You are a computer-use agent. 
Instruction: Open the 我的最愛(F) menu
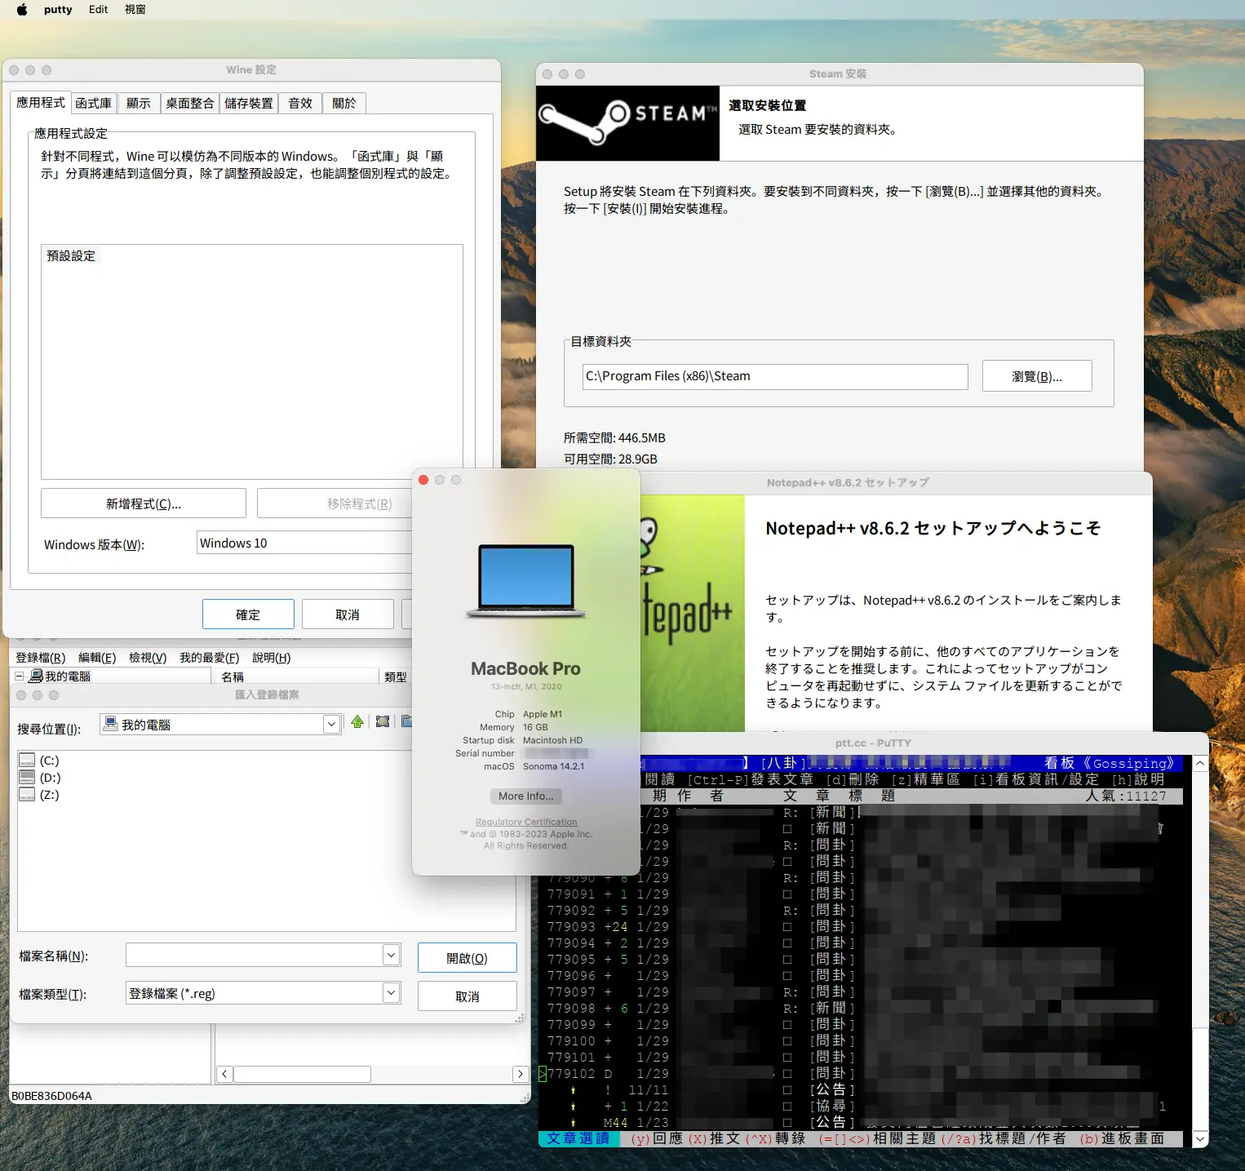click(x=210, y=658)
